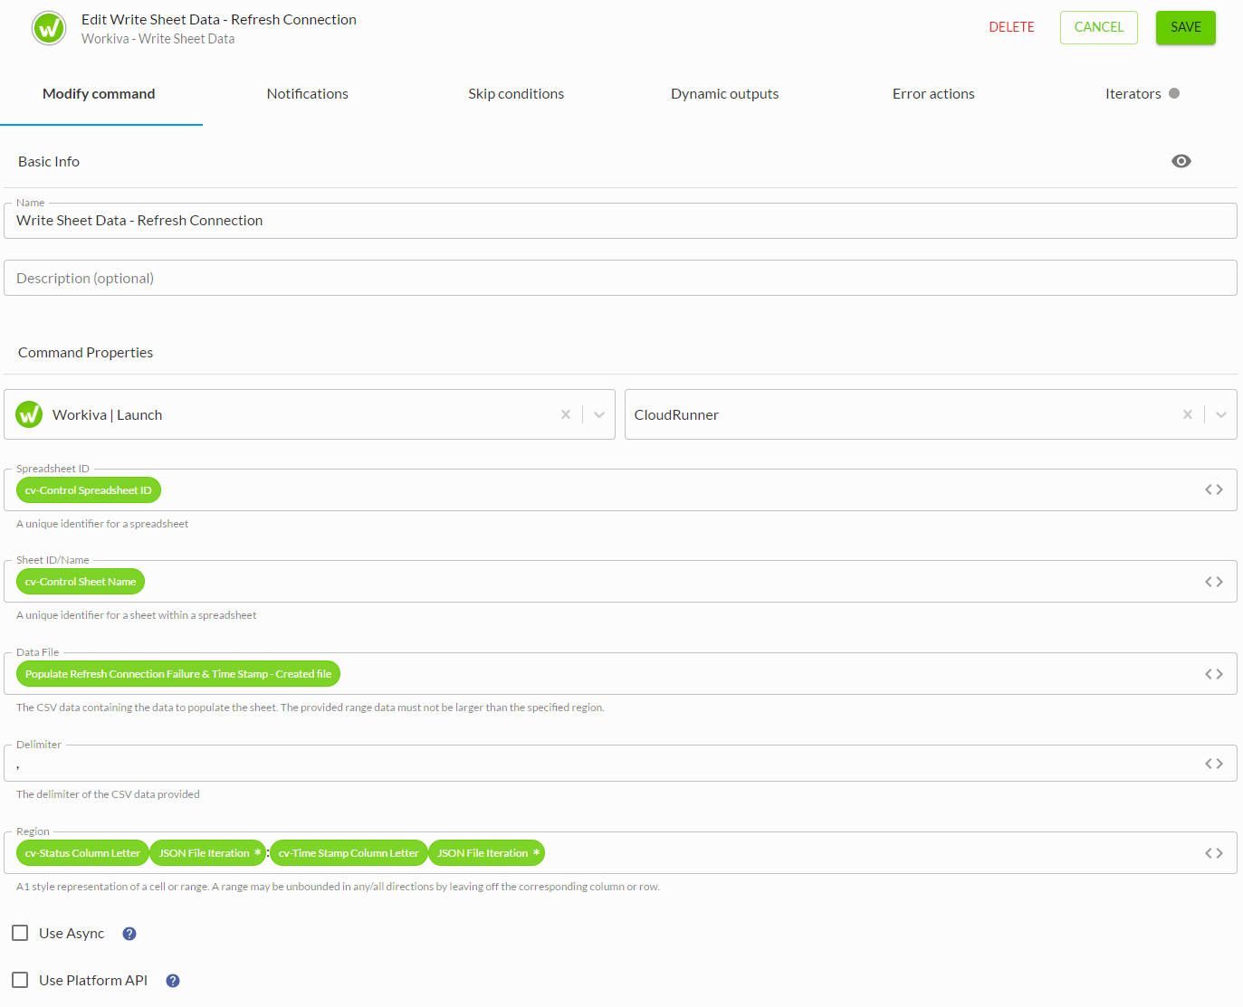Expand the Workiva | Launch dropdown
The image size is (1243, 1007).
coord(599,414)
